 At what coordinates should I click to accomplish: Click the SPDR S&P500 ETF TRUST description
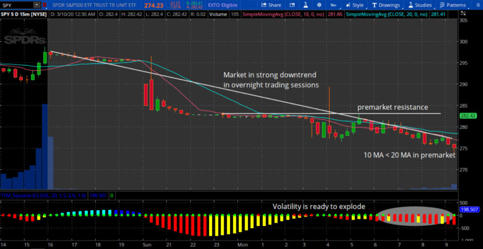coord(94,5)
